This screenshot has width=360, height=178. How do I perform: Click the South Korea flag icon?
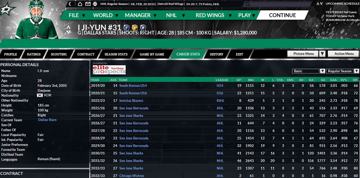40,95
